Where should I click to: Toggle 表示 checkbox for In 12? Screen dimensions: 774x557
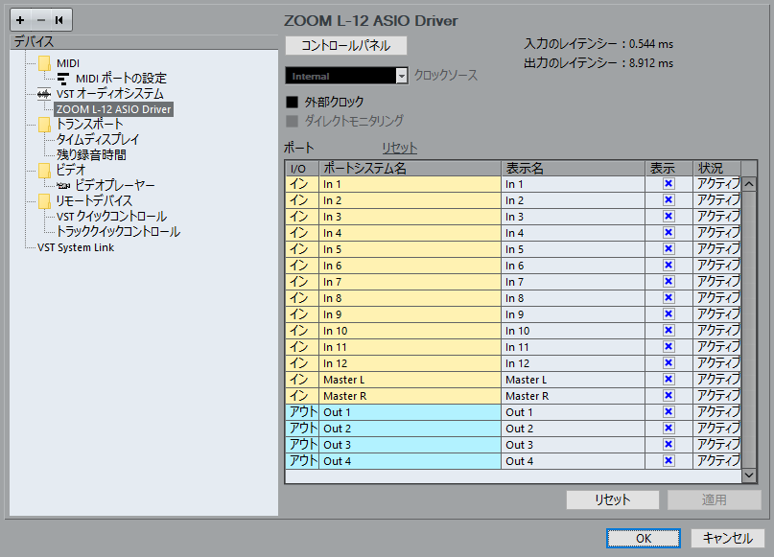[668, 363]
